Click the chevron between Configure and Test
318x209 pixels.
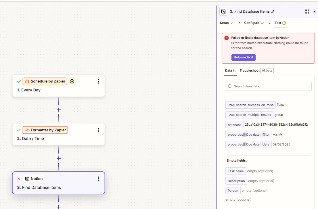(x=269, y=23)
